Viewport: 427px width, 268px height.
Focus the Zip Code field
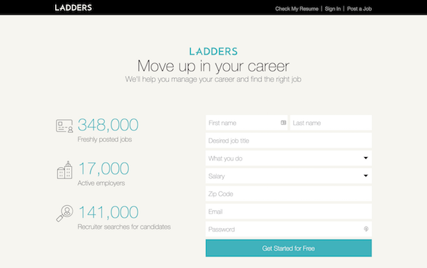(x=289, y=194)
